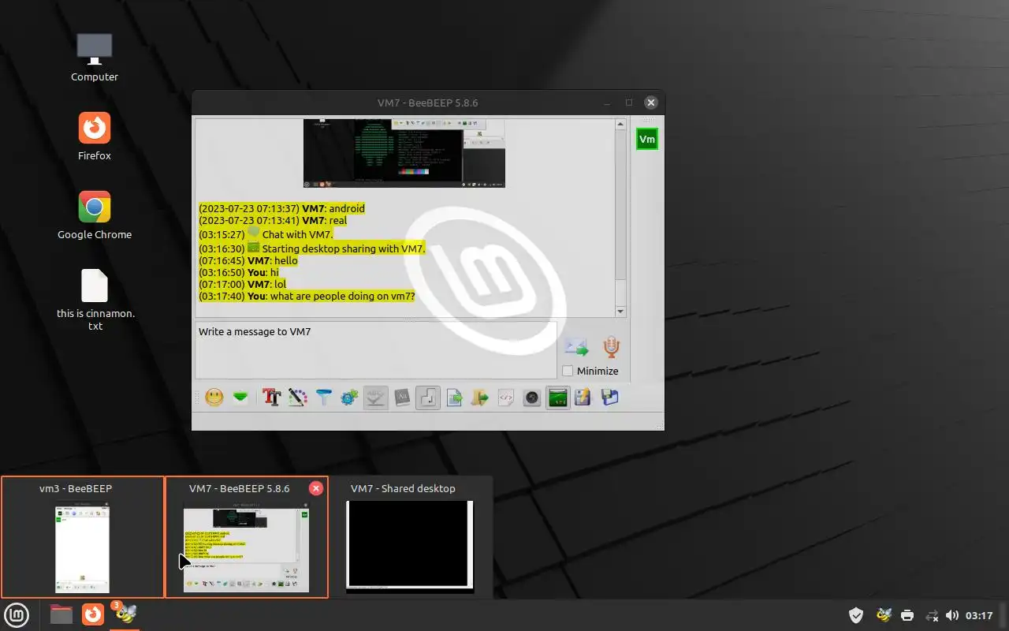
Task: Open the volume speaker tray icon
Action: 952,615
